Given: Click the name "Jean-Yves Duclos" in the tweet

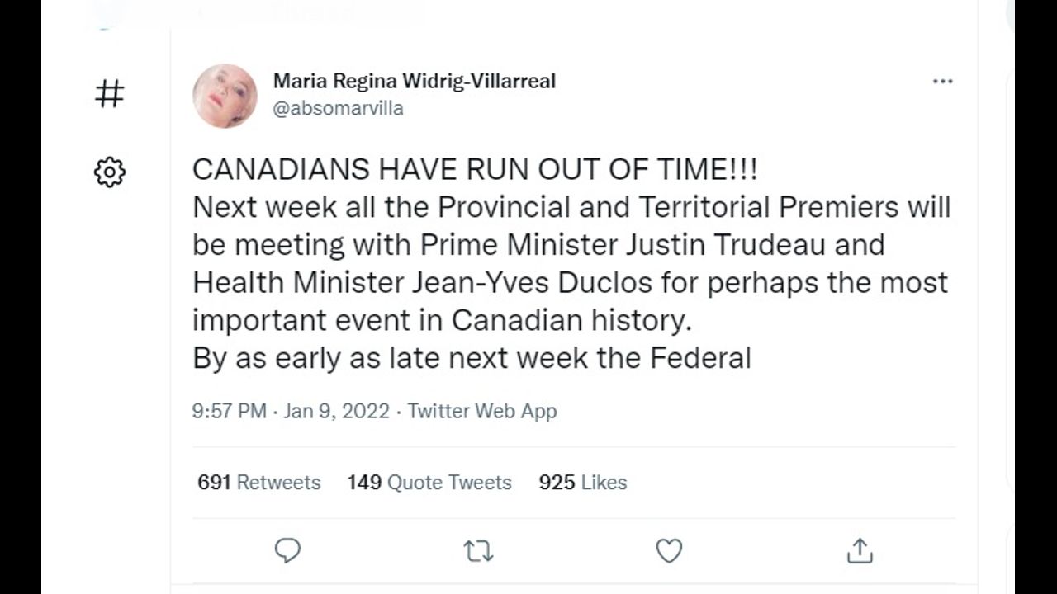Looking at the screenshot, I should 532,283.
